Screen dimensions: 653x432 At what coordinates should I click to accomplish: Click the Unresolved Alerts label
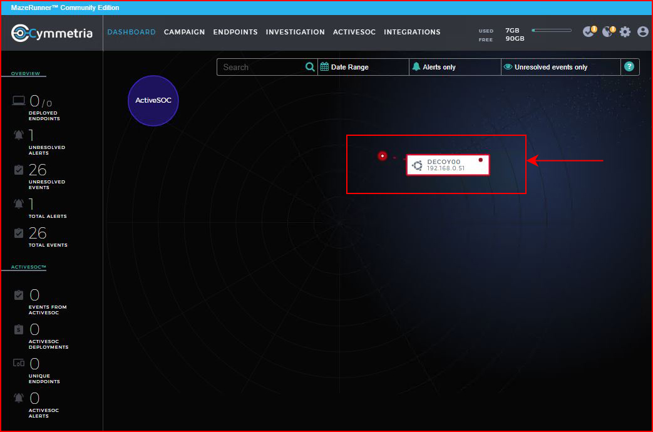coord(46,150)
